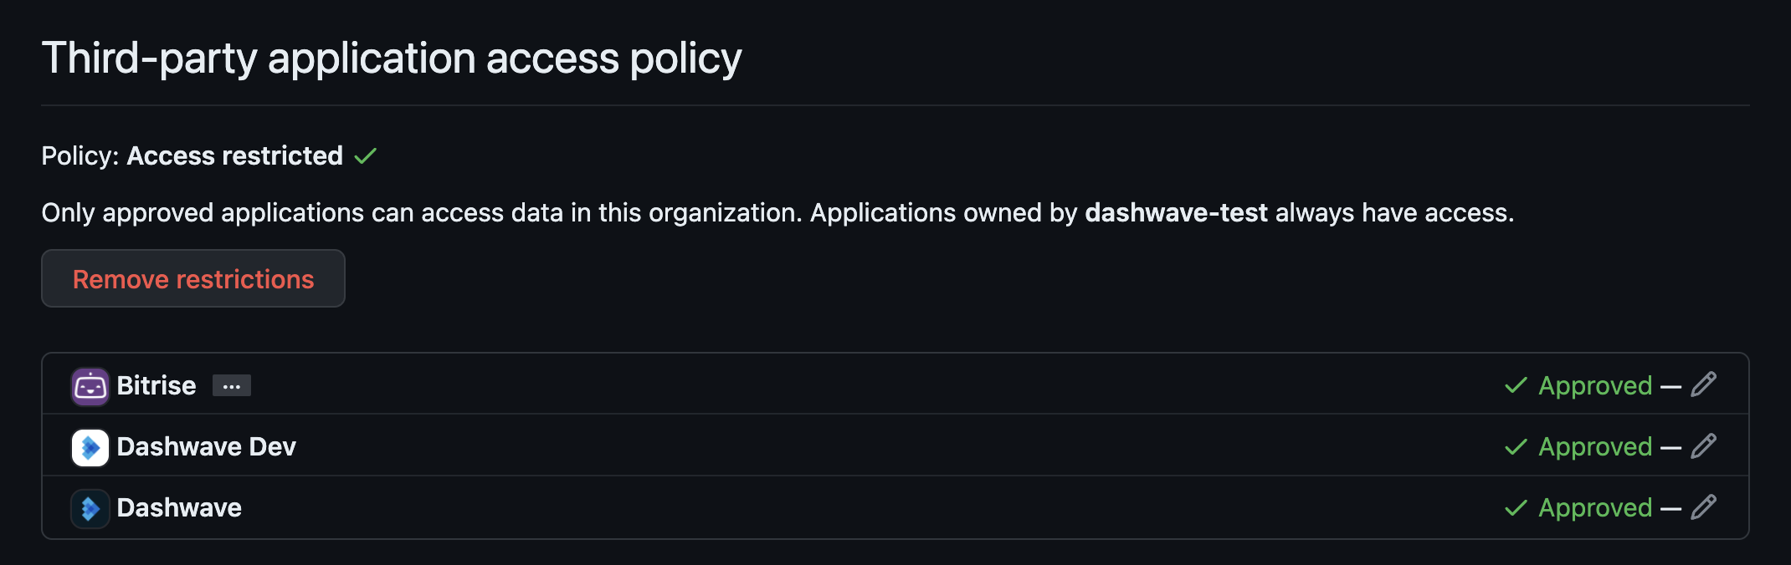Select the Dashwave Dev app icon
This screenshot has height=565, width=1791.
[x=89, y=446]
